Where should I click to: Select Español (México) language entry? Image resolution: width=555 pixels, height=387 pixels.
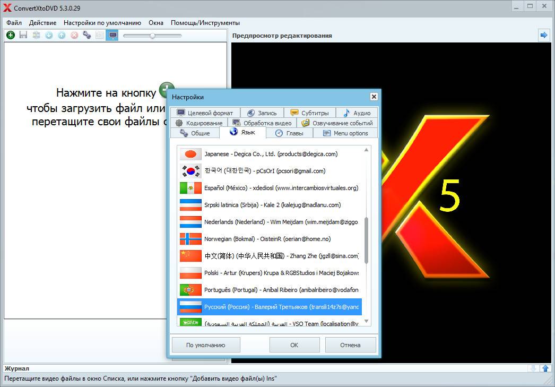pos(270,188)
